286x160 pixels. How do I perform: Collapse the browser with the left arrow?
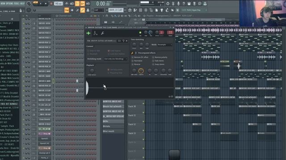12,19
